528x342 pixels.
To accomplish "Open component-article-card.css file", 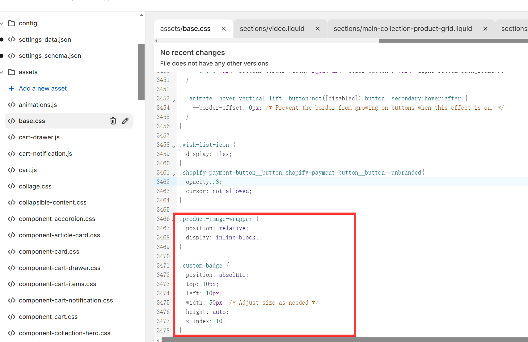I will [x=59, y=235].
